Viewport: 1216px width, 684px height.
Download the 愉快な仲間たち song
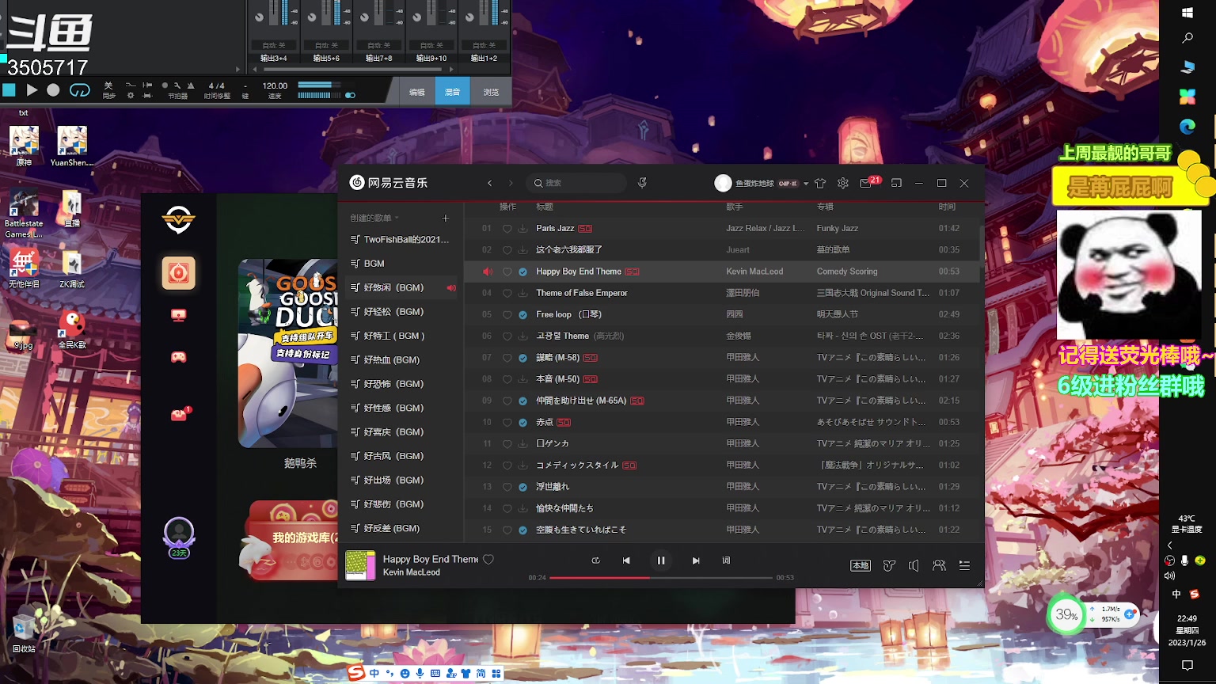[522, 508]
